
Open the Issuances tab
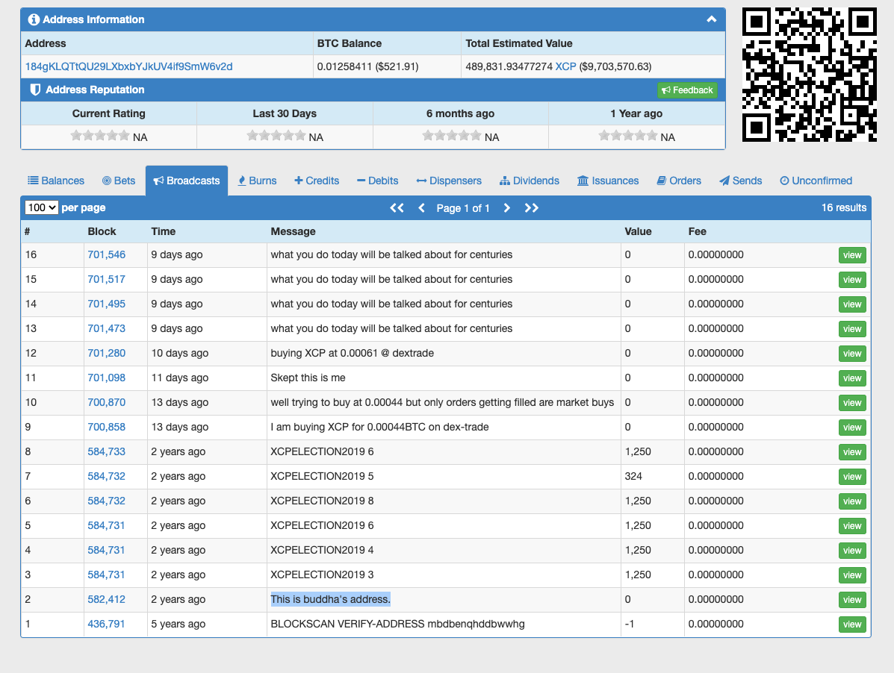[x=608, y=181]
